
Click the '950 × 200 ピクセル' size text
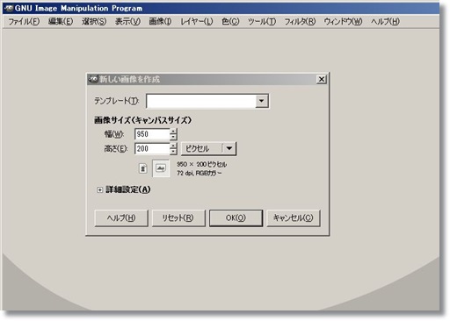(x=201, y=164)
